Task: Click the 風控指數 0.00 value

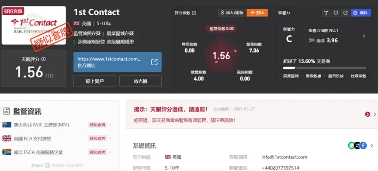Action: coord(245,78)
